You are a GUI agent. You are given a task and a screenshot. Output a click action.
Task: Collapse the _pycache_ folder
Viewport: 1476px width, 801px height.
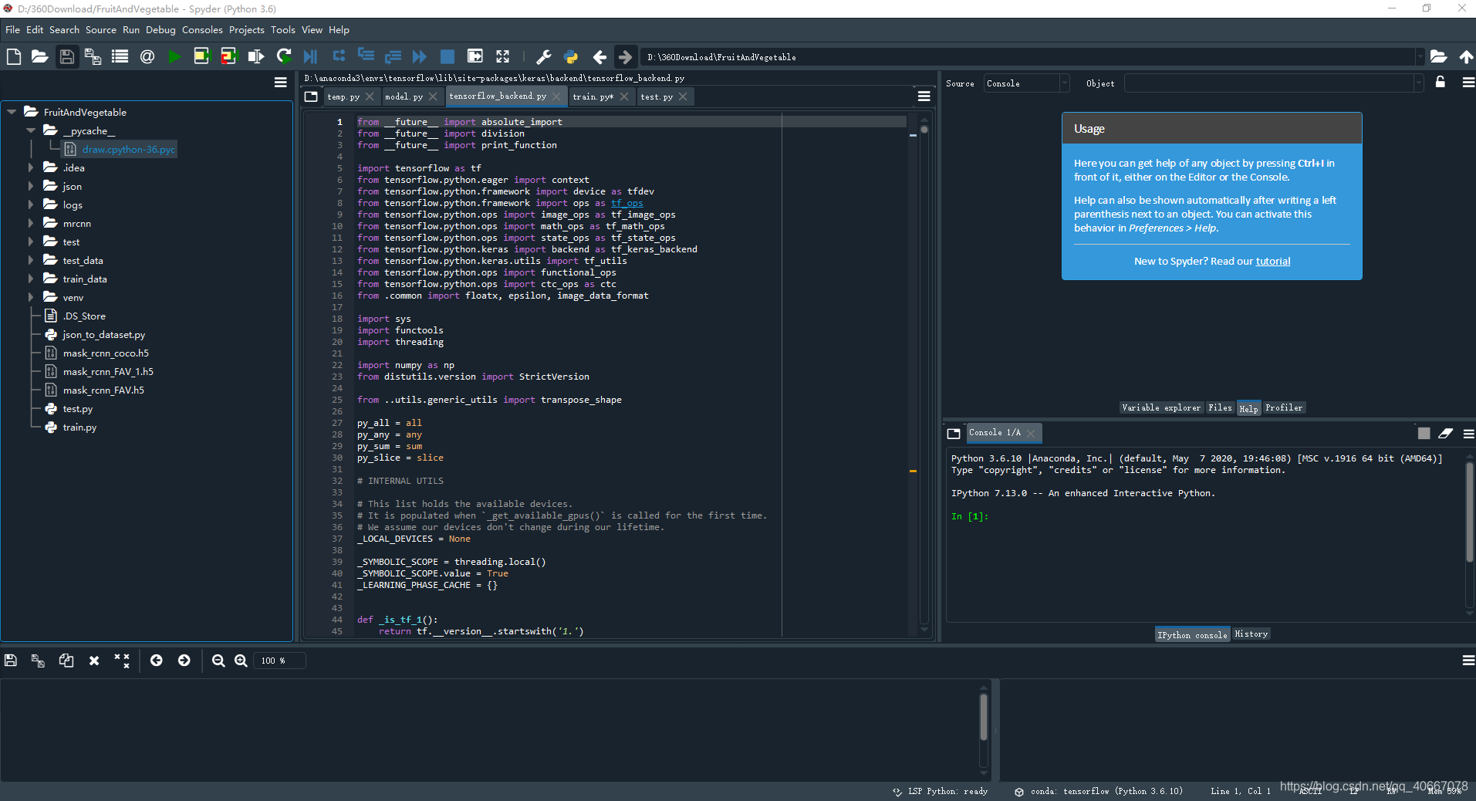[x=31, y=130]
